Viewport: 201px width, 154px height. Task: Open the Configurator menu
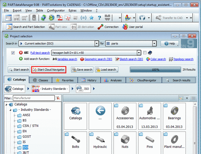click(x=56, y=10)
